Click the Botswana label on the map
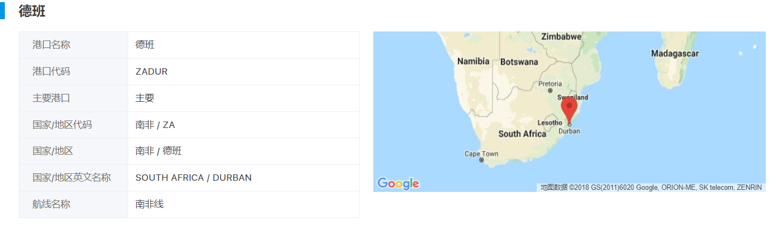 click(x=519, y=62)
